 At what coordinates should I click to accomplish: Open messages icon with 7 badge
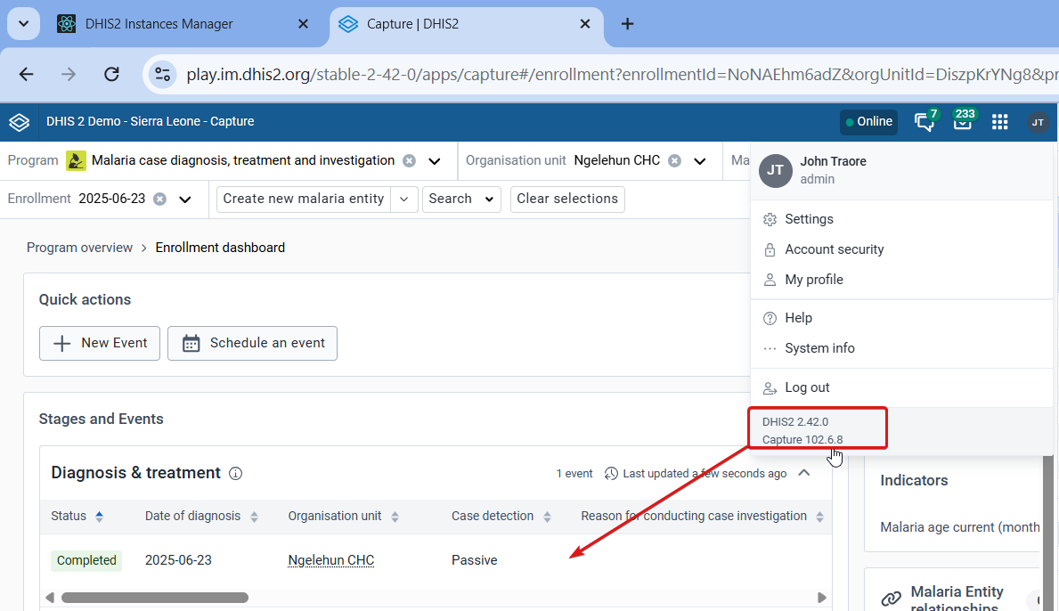[x=925, y=121]
